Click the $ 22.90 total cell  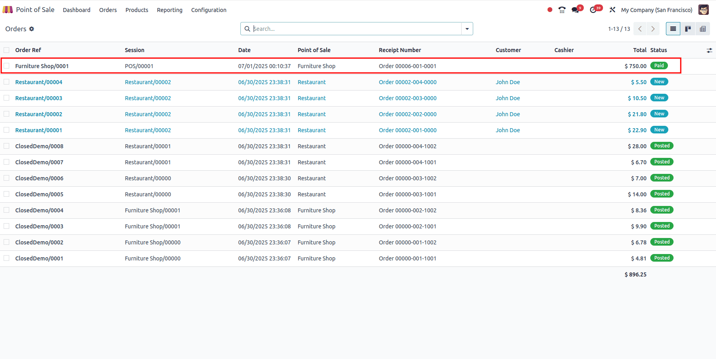pos(637,130)
